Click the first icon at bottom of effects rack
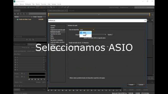Viewport: 168px width, 94px height. pos(15,86)
